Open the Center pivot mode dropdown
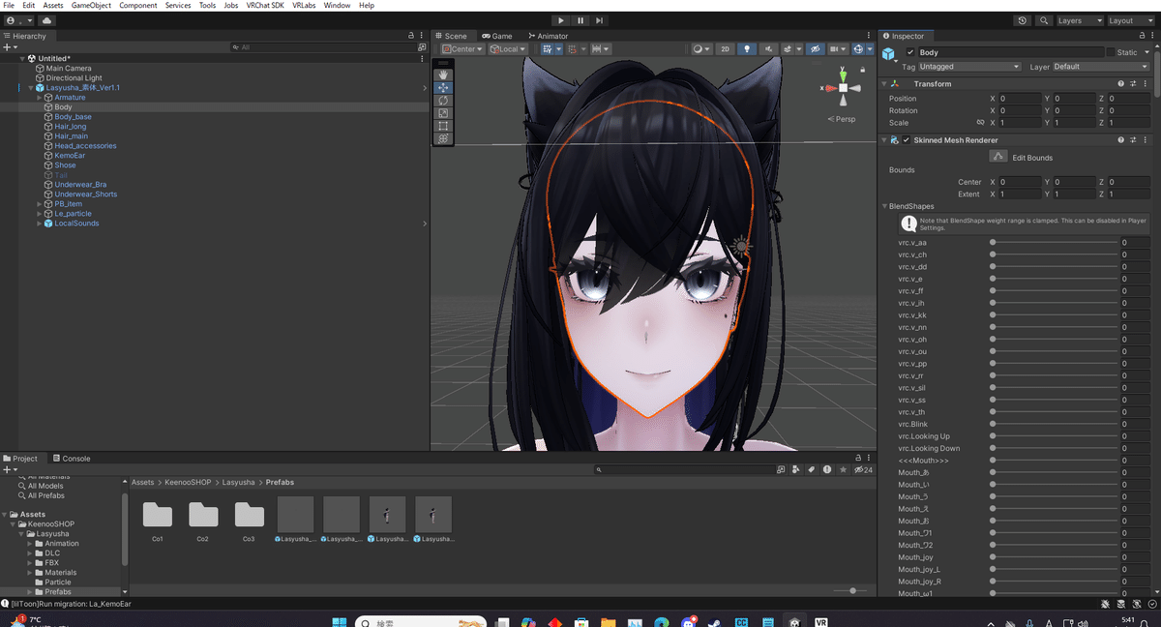 coord(462,49)
